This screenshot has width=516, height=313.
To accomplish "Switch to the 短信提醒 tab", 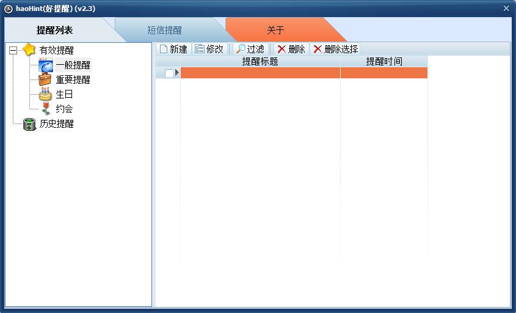I will point(164,30).
